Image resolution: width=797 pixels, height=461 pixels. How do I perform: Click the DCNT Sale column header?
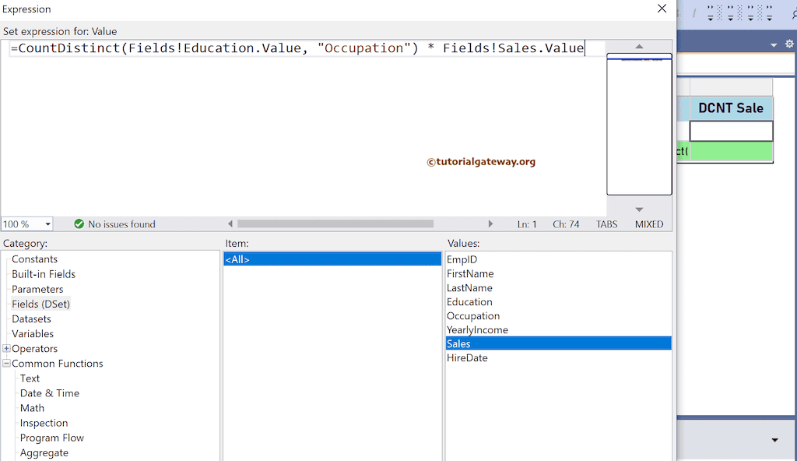pos(730,108)
